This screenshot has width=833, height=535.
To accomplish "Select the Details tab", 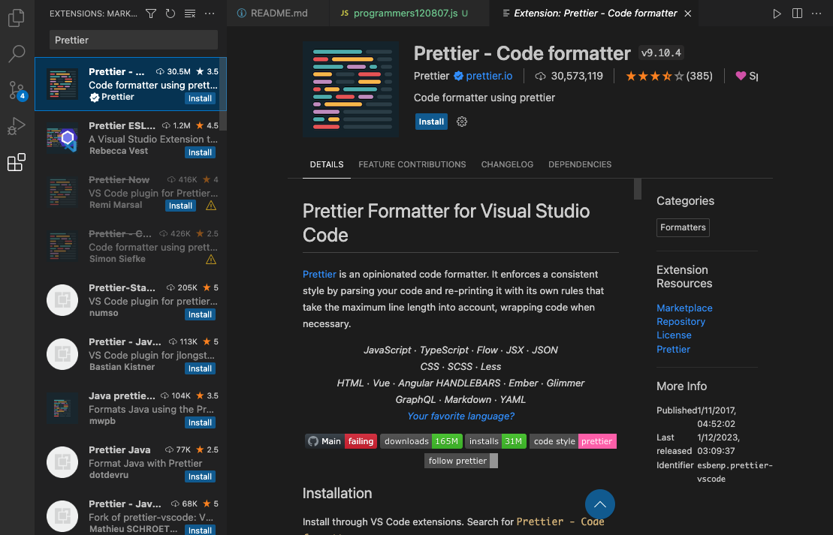I will (326, 164).
